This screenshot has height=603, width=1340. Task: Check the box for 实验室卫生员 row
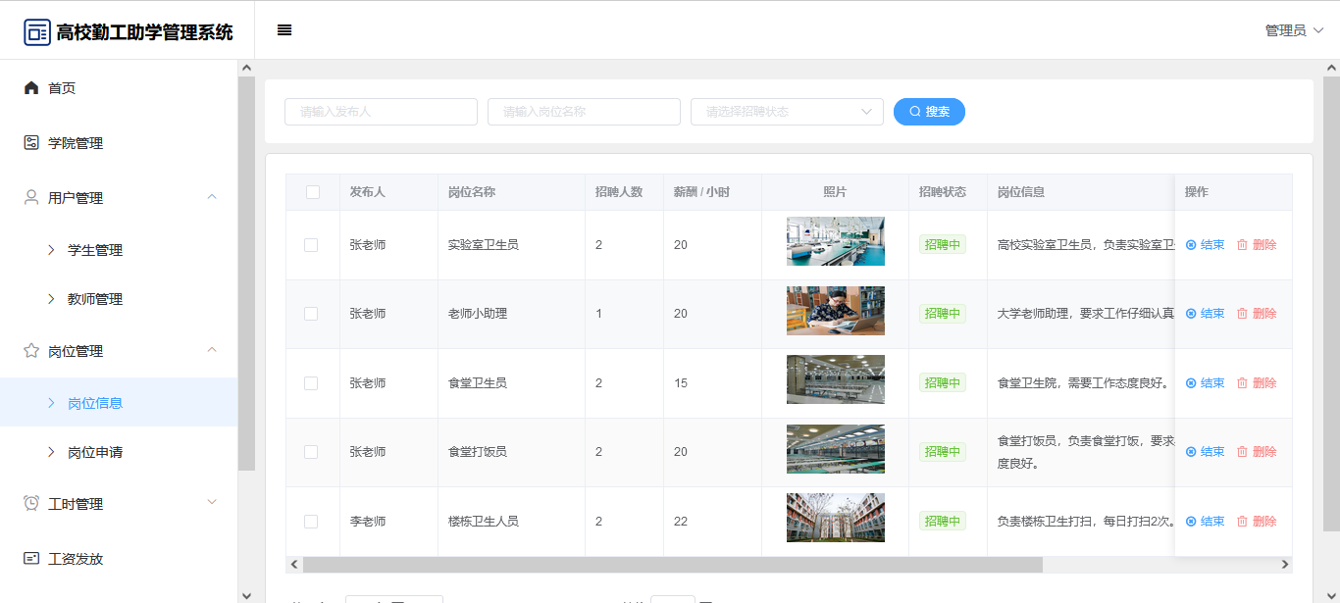pyautogui.click(x=311, y=245)
